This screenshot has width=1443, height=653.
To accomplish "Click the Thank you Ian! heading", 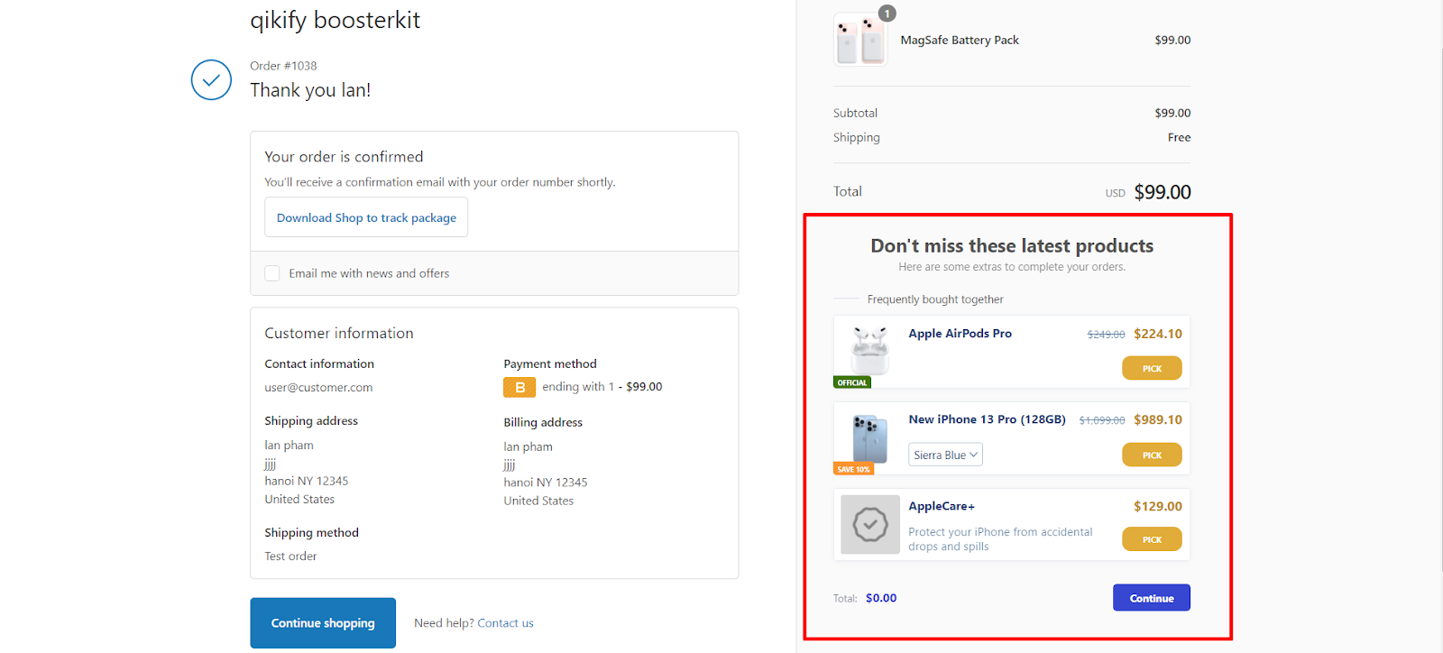I will 310,90.
